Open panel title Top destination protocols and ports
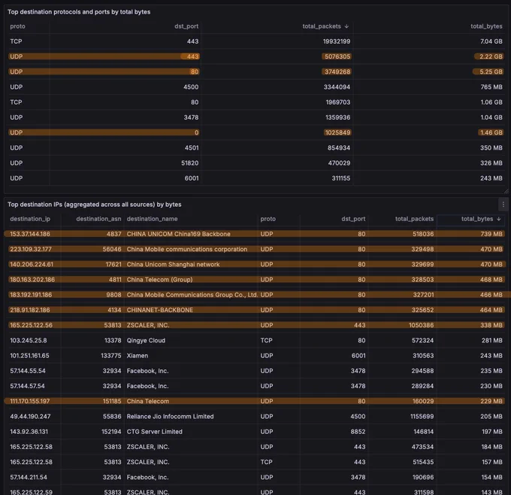This screenshot has height=495, width=511. pos(79,12)
